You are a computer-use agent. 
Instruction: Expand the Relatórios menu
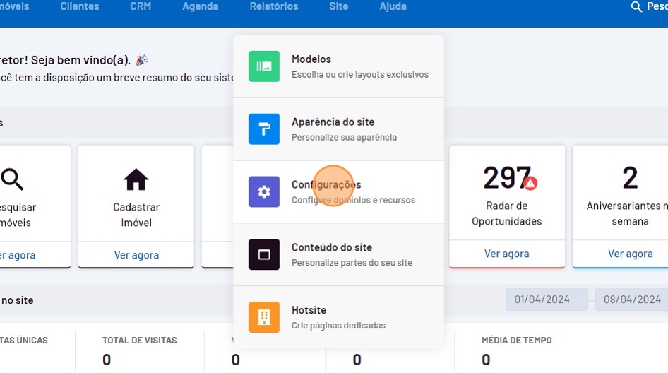tap(274, 6)
